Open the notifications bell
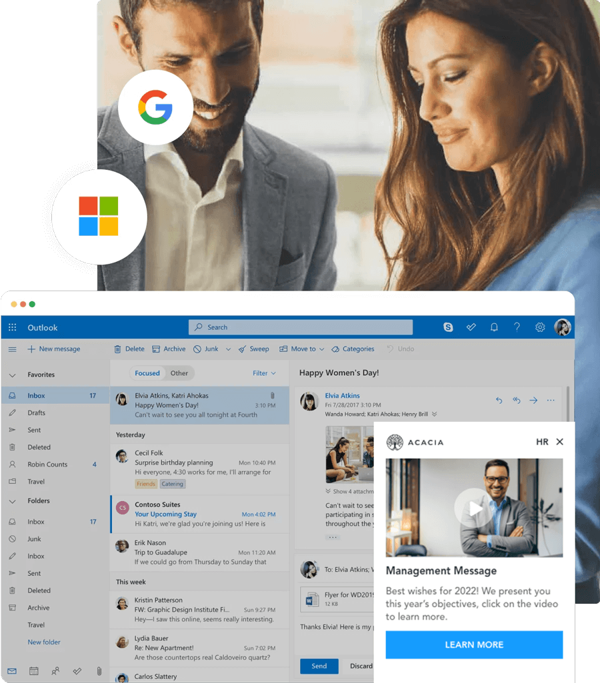The width and height of the screenshot is (600, 683). click(494, 327)
